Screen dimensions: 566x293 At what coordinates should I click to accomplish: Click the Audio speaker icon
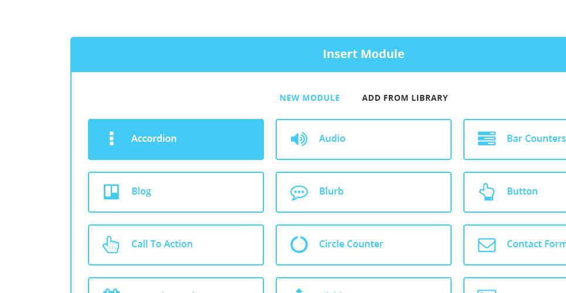[299, 139]
